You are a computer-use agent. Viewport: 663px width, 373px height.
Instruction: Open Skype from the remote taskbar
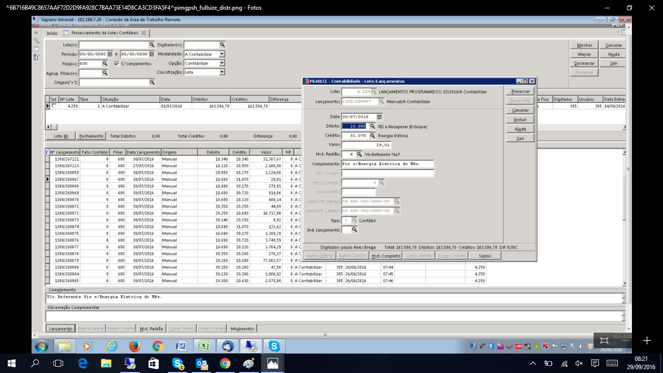274,346
